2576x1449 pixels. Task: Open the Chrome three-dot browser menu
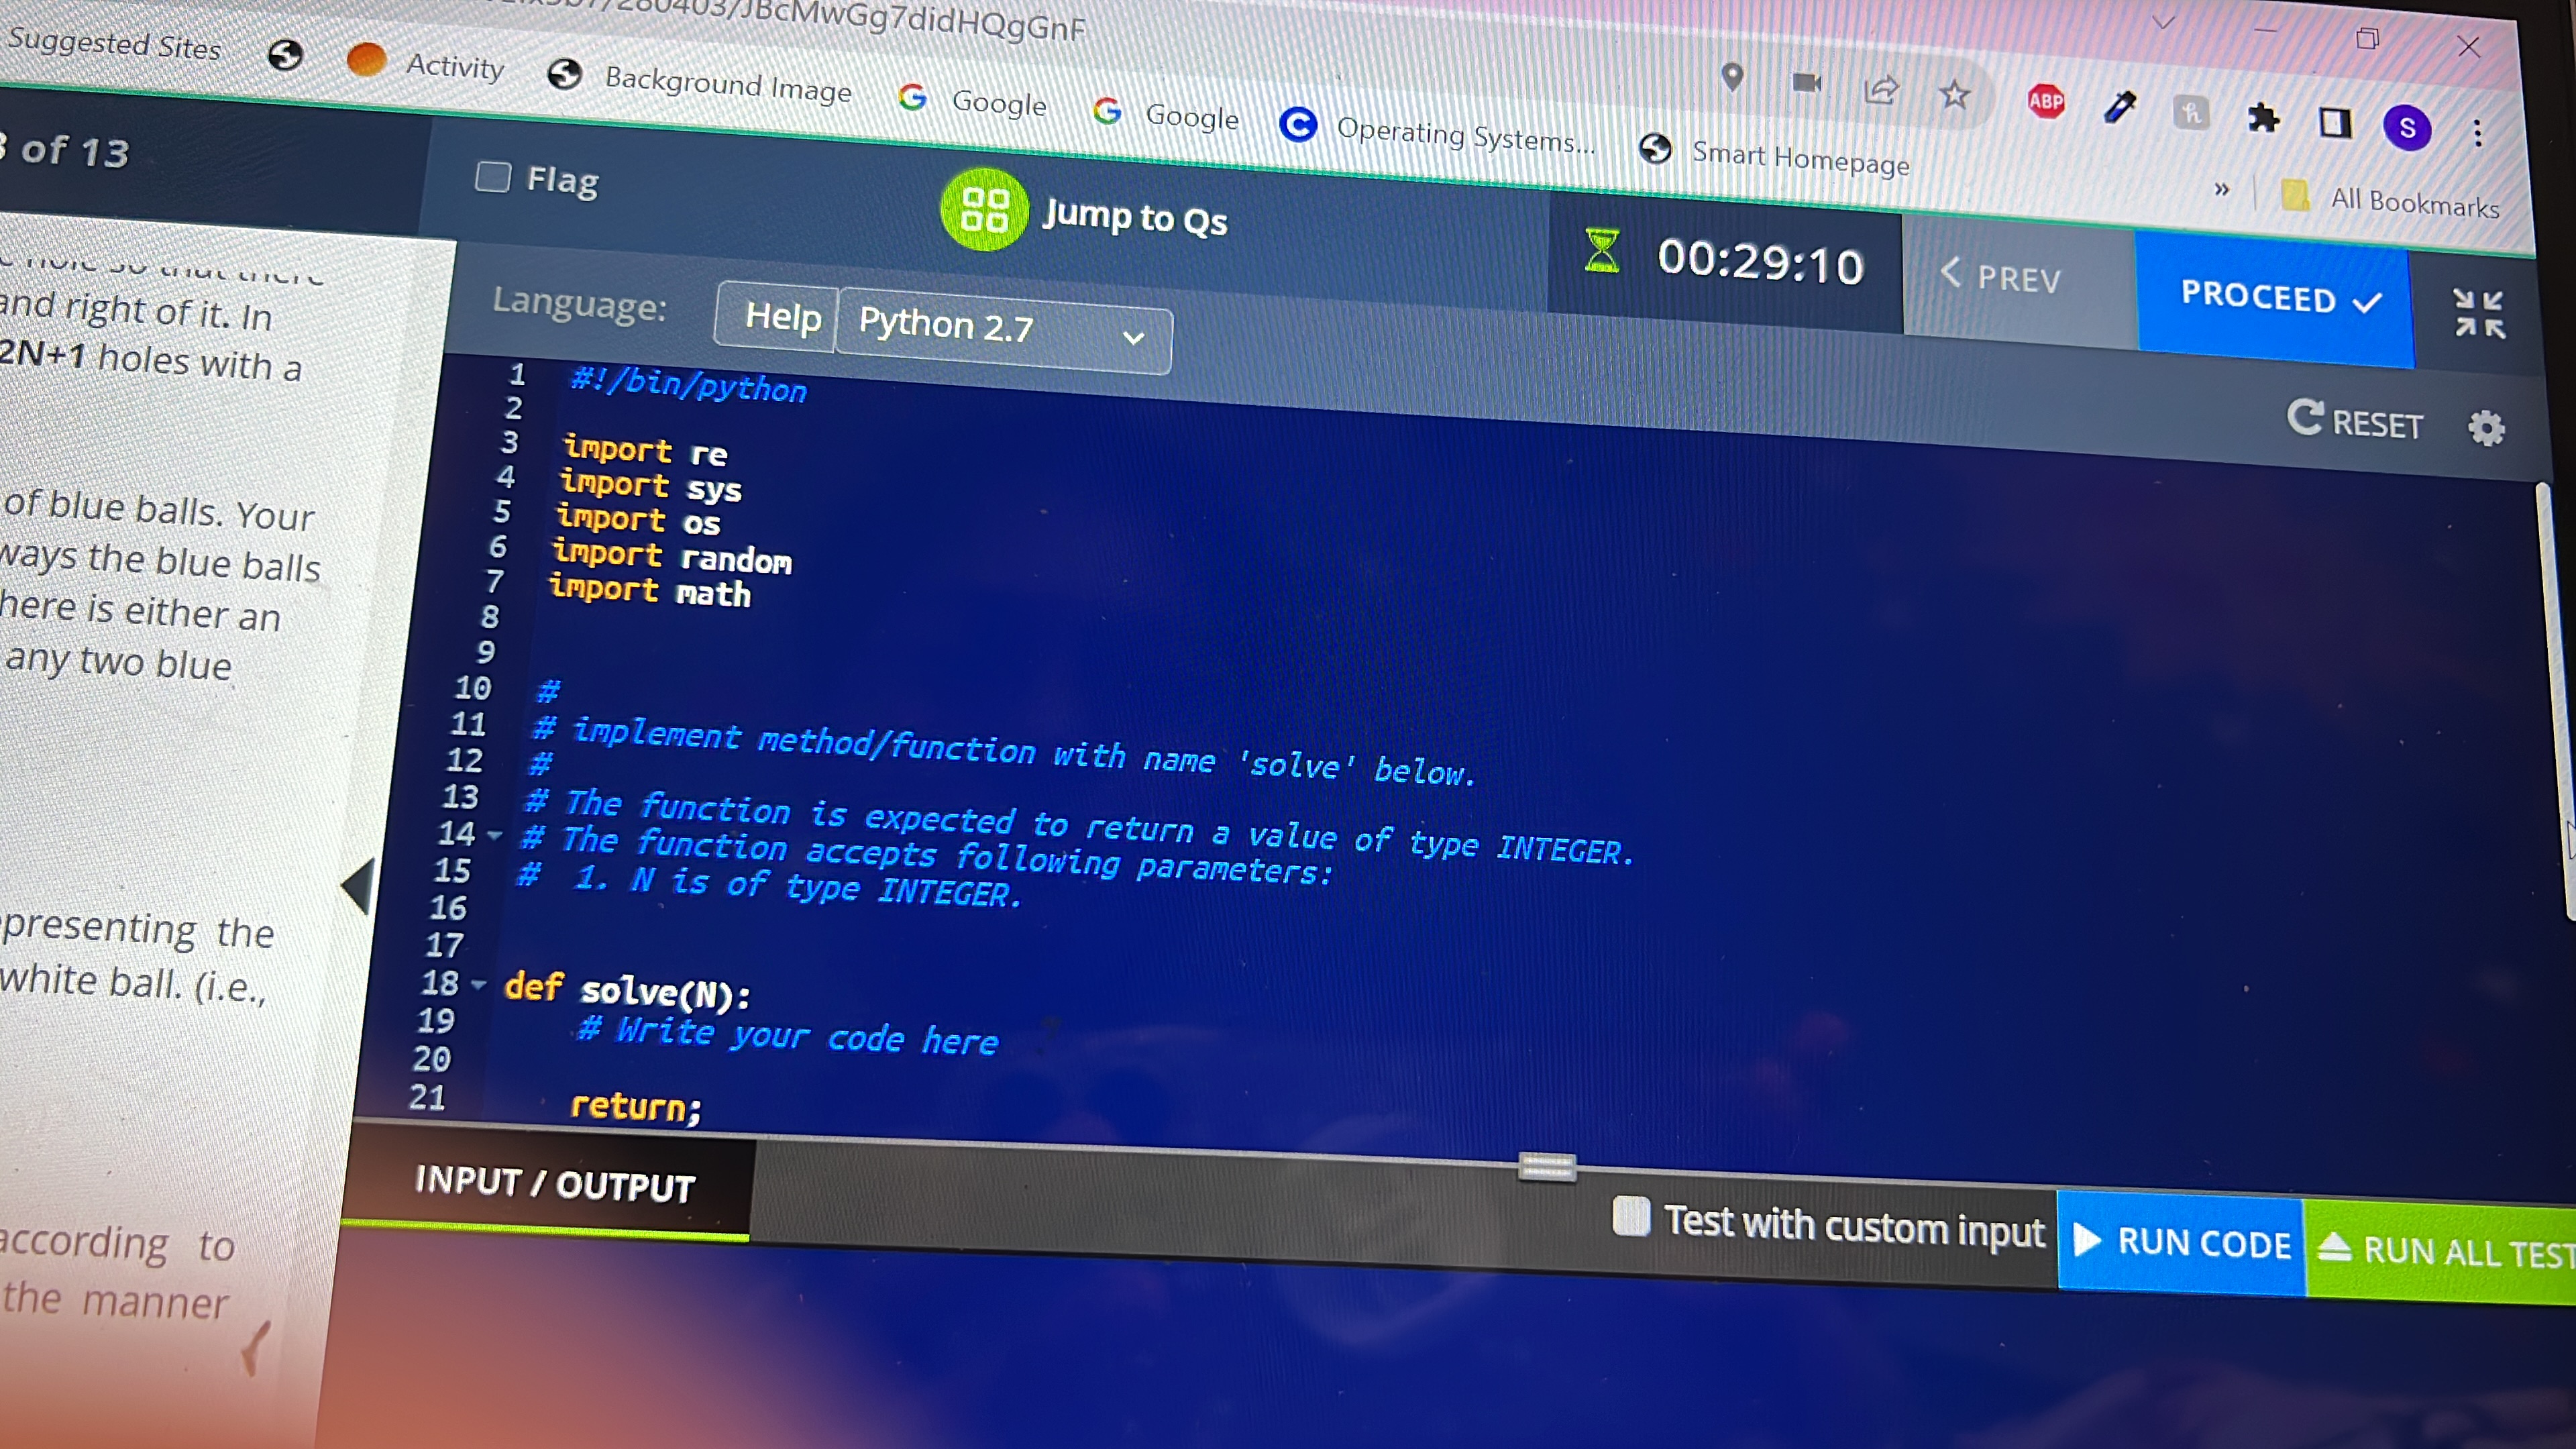[2477, 133]
